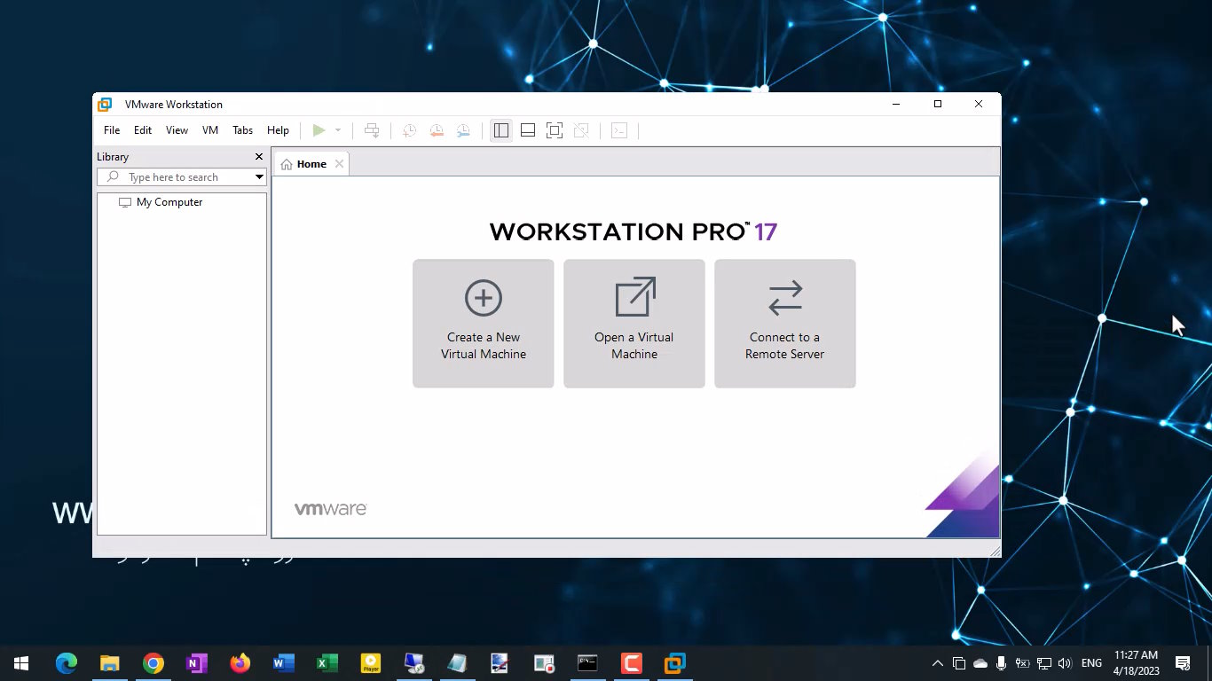Click the VMware Workstation title bar icon
Screen dimensions: 1212x681
coord(105,105)
